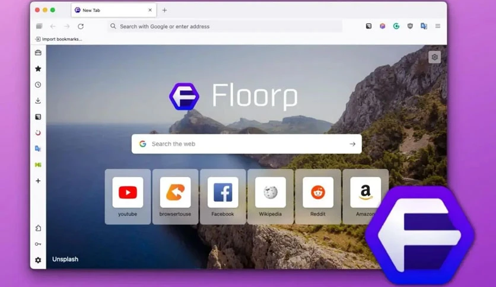Go forward to next page
The width and height of the screenshot is (496, 287).
pos(66,26)
